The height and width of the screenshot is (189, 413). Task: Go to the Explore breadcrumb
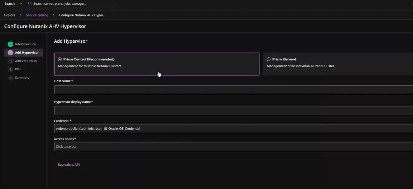point(10,15)
